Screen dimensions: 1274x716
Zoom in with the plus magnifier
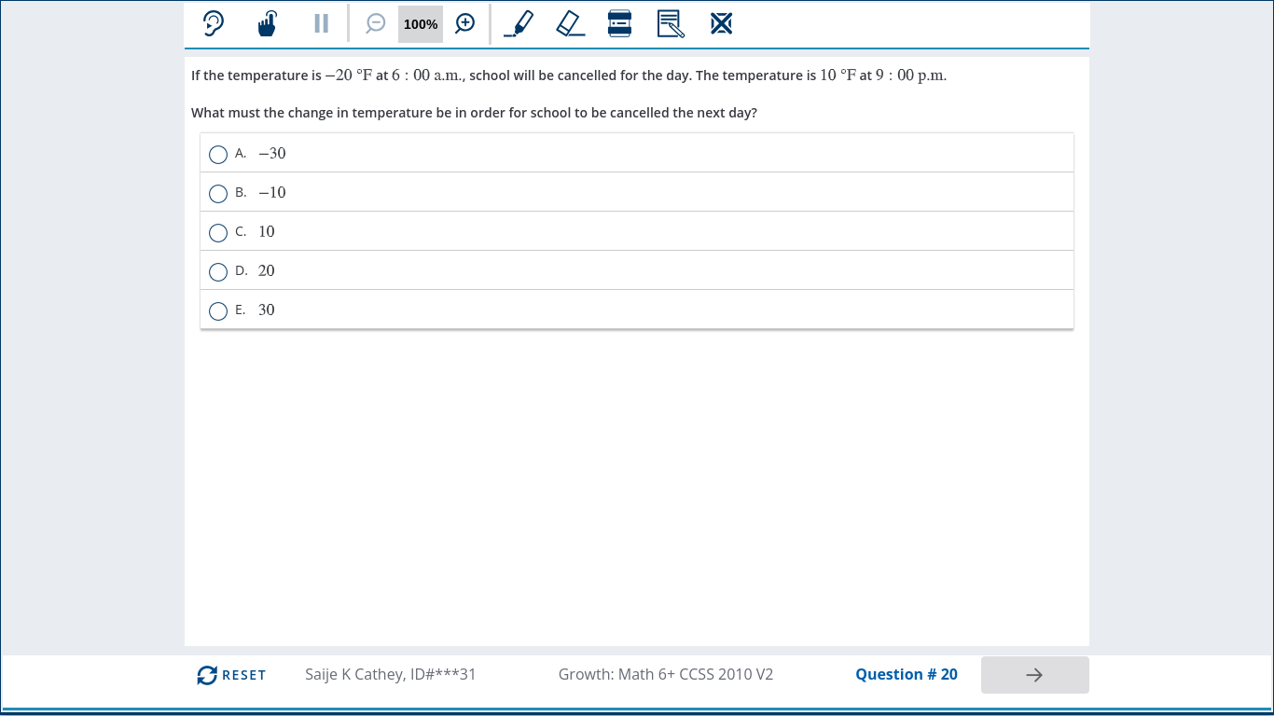pos(465,23)
